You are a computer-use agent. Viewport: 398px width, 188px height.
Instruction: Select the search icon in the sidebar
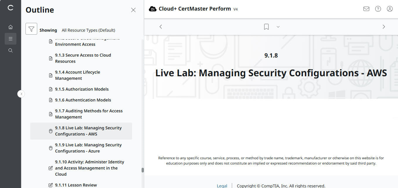tap(11, 50)
